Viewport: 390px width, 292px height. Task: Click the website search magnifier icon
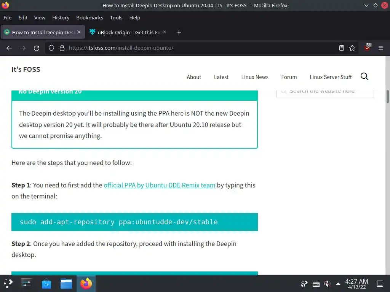[364, 76]
